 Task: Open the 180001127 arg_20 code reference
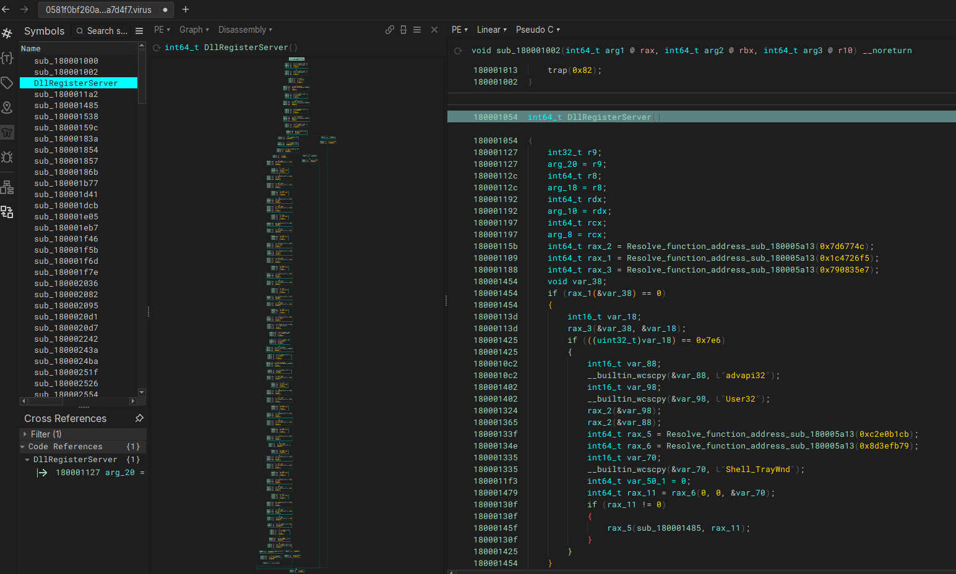pos(100,473)
